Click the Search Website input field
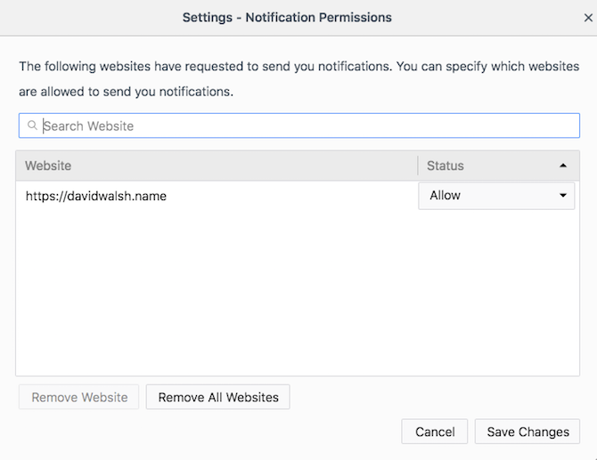This screenshot has height=460, width=597. coord(299,125)
